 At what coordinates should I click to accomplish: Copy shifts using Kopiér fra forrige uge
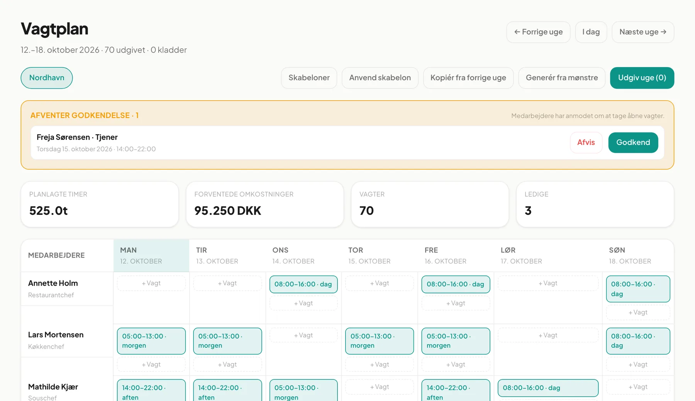(x=468, y=78)
